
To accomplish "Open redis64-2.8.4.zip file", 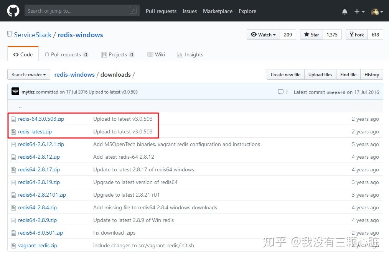I will click(38, 207).
